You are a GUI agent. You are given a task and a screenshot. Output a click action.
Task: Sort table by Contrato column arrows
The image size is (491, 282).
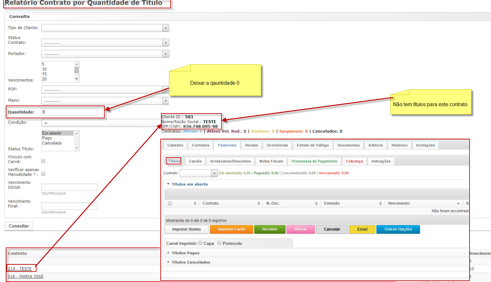(x=259, y=203)
